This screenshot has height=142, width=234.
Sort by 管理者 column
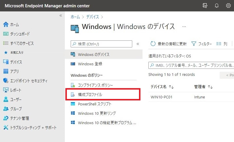pos(203,87)
